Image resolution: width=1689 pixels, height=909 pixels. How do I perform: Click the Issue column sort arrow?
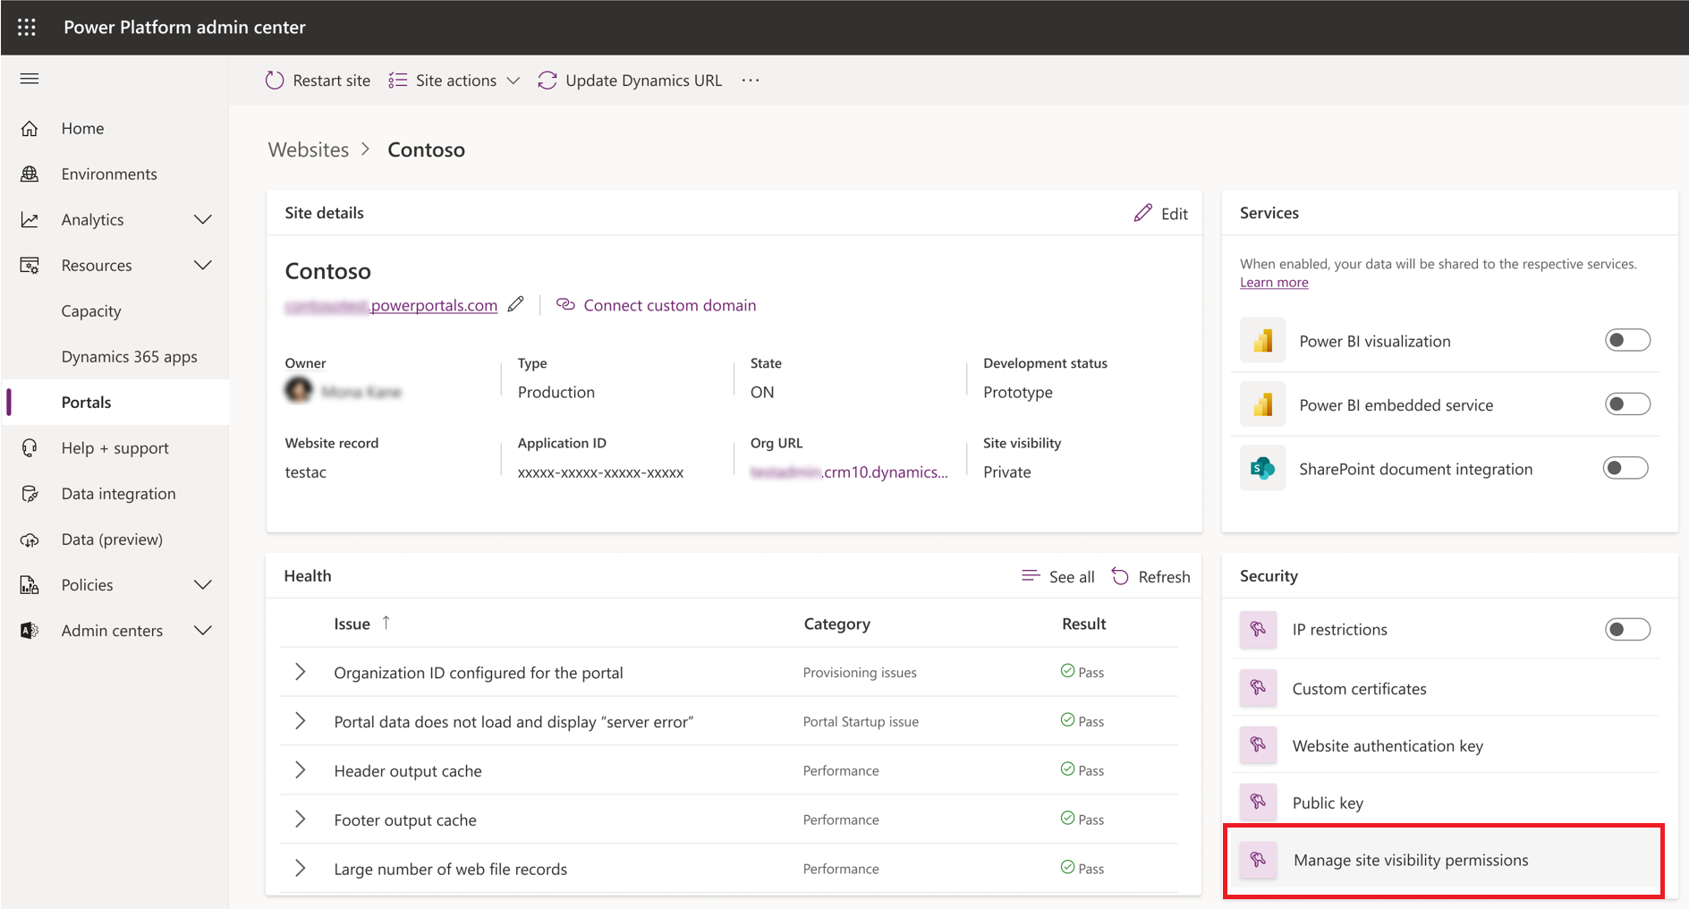click(386, 623)
